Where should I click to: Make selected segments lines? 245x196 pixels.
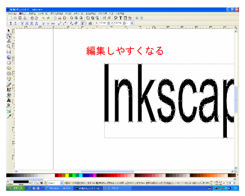(60, 24)
